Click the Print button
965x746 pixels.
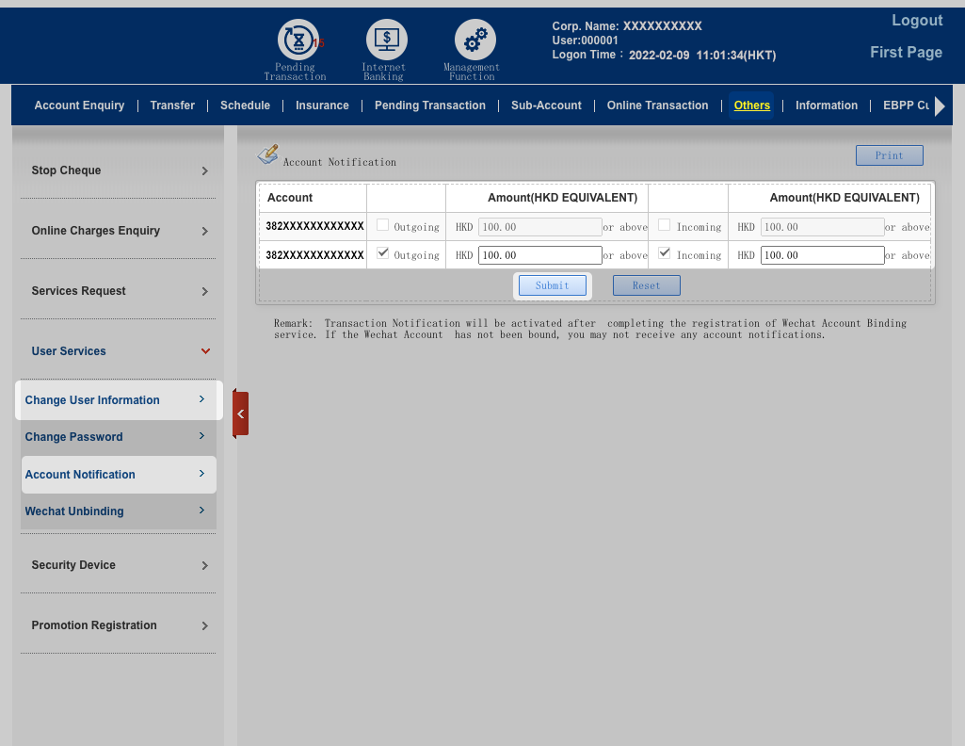pos(889,155)
